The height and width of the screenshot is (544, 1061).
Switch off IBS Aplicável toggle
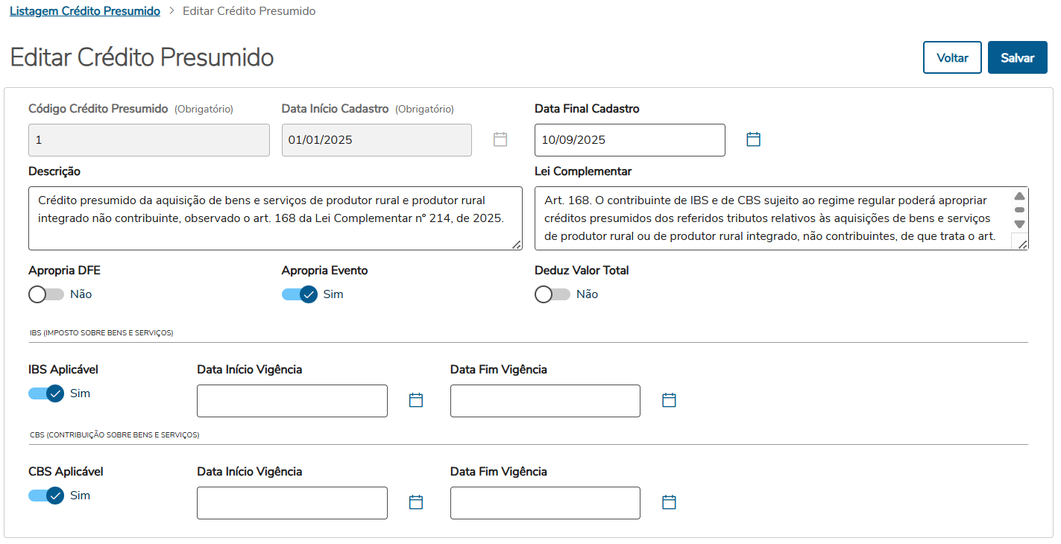(x=46, y=393)
